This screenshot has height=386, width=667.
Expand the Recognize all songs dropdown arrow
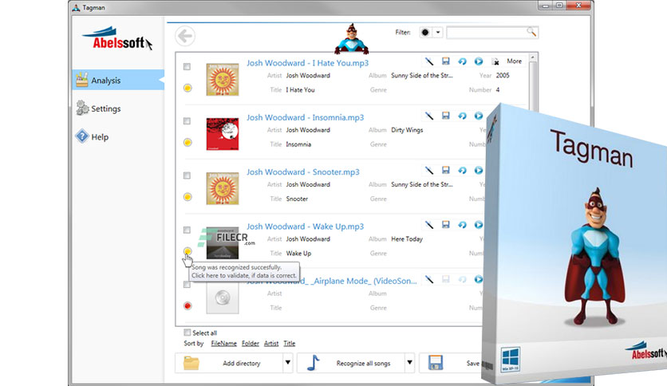[409, 363]
